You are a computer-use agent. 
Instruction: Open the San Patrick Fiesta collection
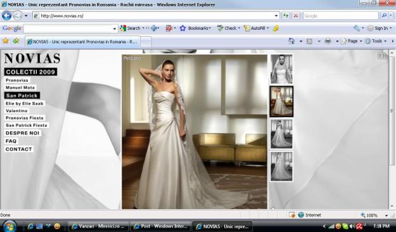point(27,126)
